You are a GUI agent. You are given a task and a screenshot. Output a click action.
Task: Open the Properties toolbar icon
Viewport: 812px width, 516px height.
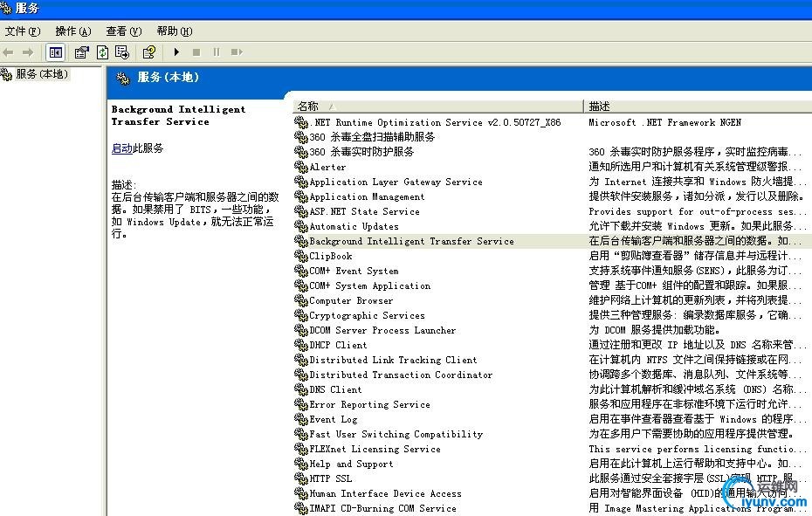[x=82, y=52]
